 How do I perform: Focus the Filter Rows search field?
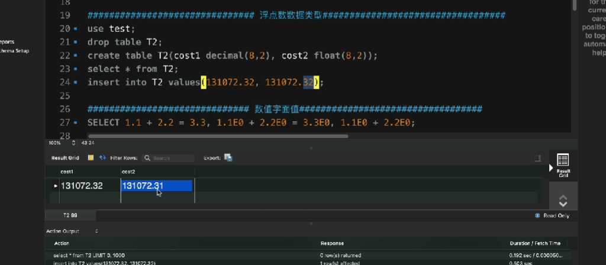168,158
